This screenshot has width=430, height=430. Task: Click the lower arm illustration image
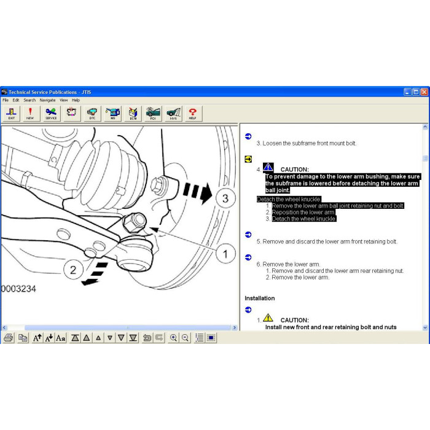tap(119, 225)
